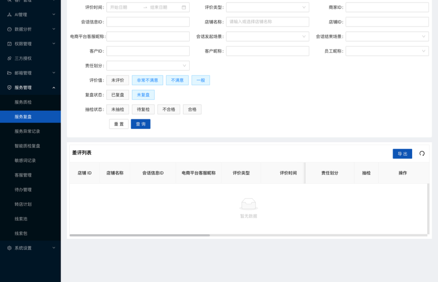Open 待办管理 menu item
Image resolution: width=438 pixels, height=282 pixels.
pos(30,190)
